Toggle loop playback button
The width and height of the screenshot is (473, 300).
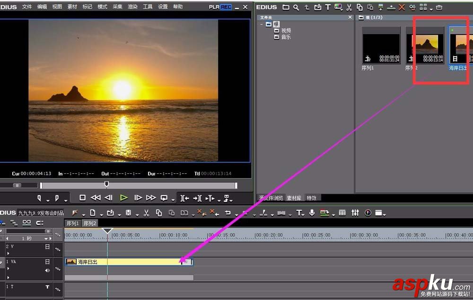(x=164, y=198)
